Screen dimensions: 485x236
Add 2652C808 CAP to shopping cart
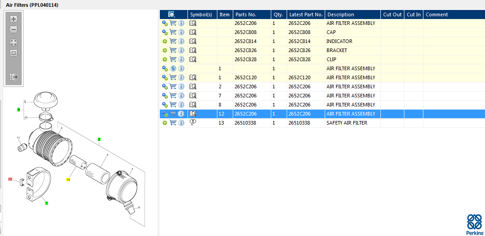173,32
